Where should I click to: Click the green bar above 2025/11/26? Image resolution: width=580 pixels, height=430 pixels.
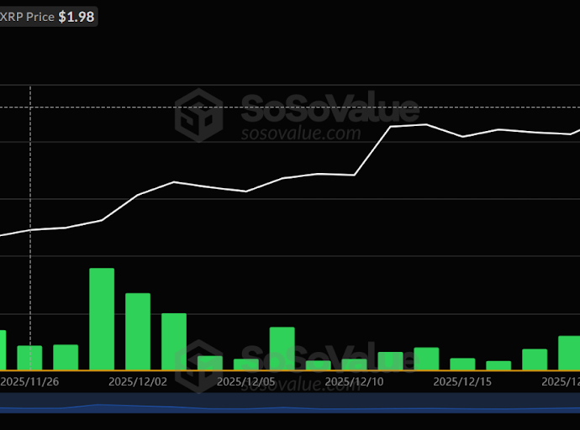(29, 358)
